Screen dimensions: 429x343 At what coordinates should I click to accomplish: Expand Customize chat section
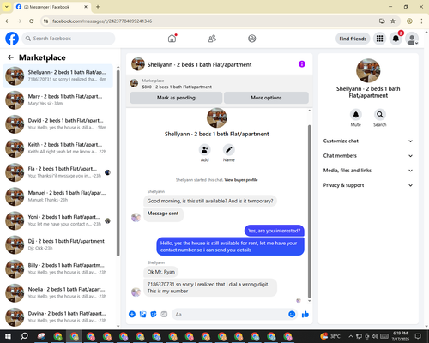(368, 141)
